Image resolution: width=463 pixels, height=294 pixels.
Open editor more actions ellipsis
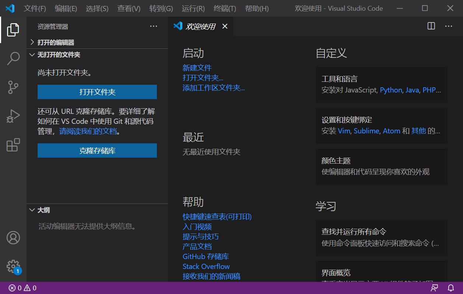coord(449,26)
